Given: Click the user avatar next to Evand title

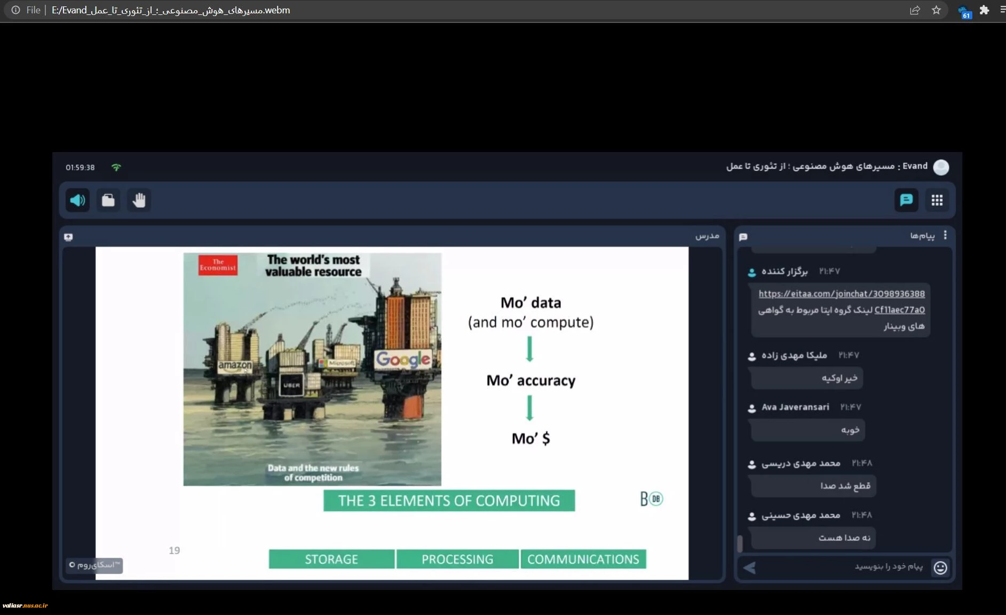Looking at the screenshot, I should point(941,167).
